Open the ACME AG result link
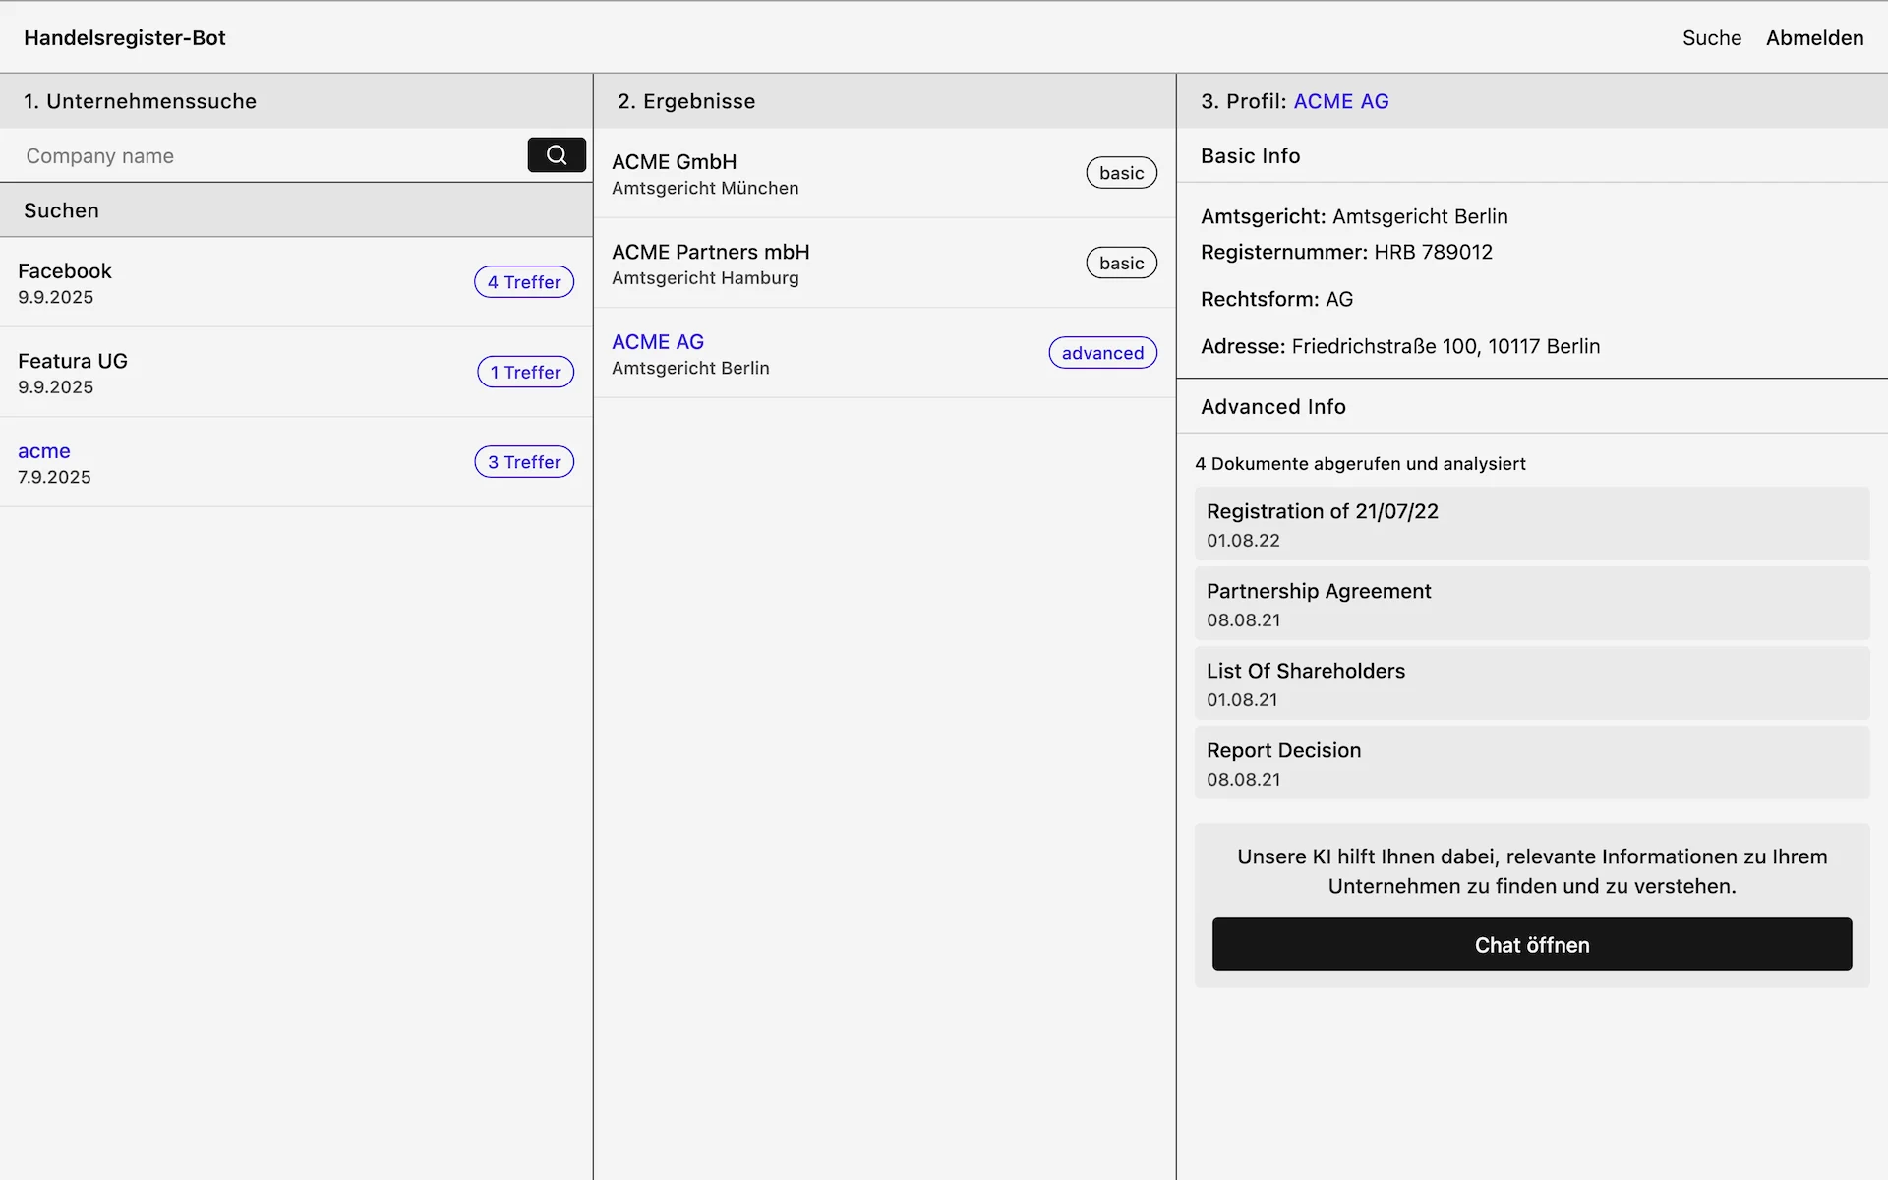 [x=658, y=342]
